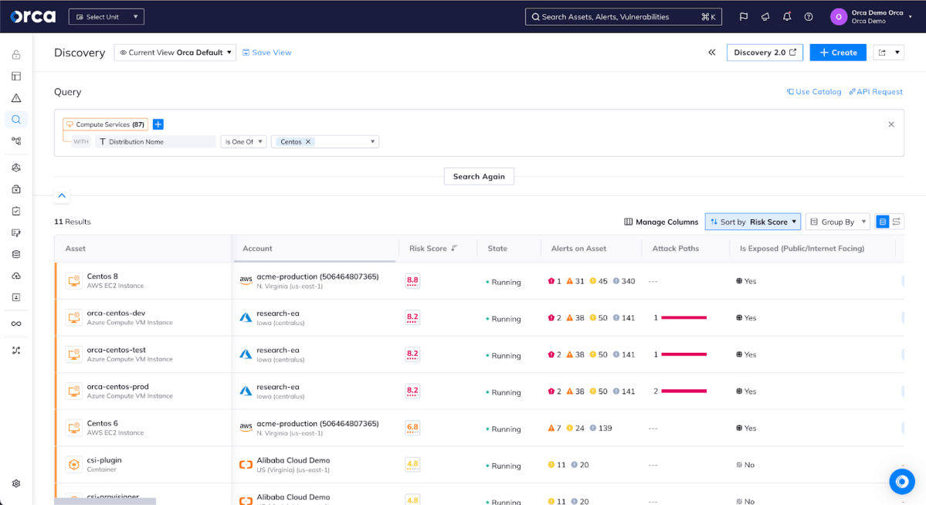Image resolution: width=926 pixels, height=505 pixels.
Task: Open the compliance checklist sidebar icon
Action: coord(16,211)
